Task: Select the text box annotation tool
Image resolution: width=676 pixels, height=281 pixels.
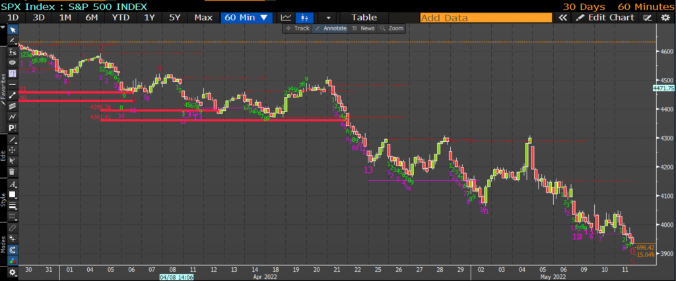Action: tap(13, 73)
